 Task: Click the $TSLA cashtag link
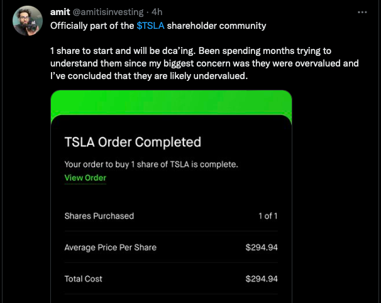(150, 26)
